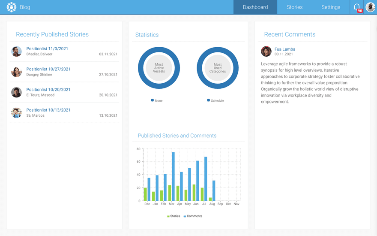Click the Recent Comments heading
377x236 pixels.
tap(290, 34)
